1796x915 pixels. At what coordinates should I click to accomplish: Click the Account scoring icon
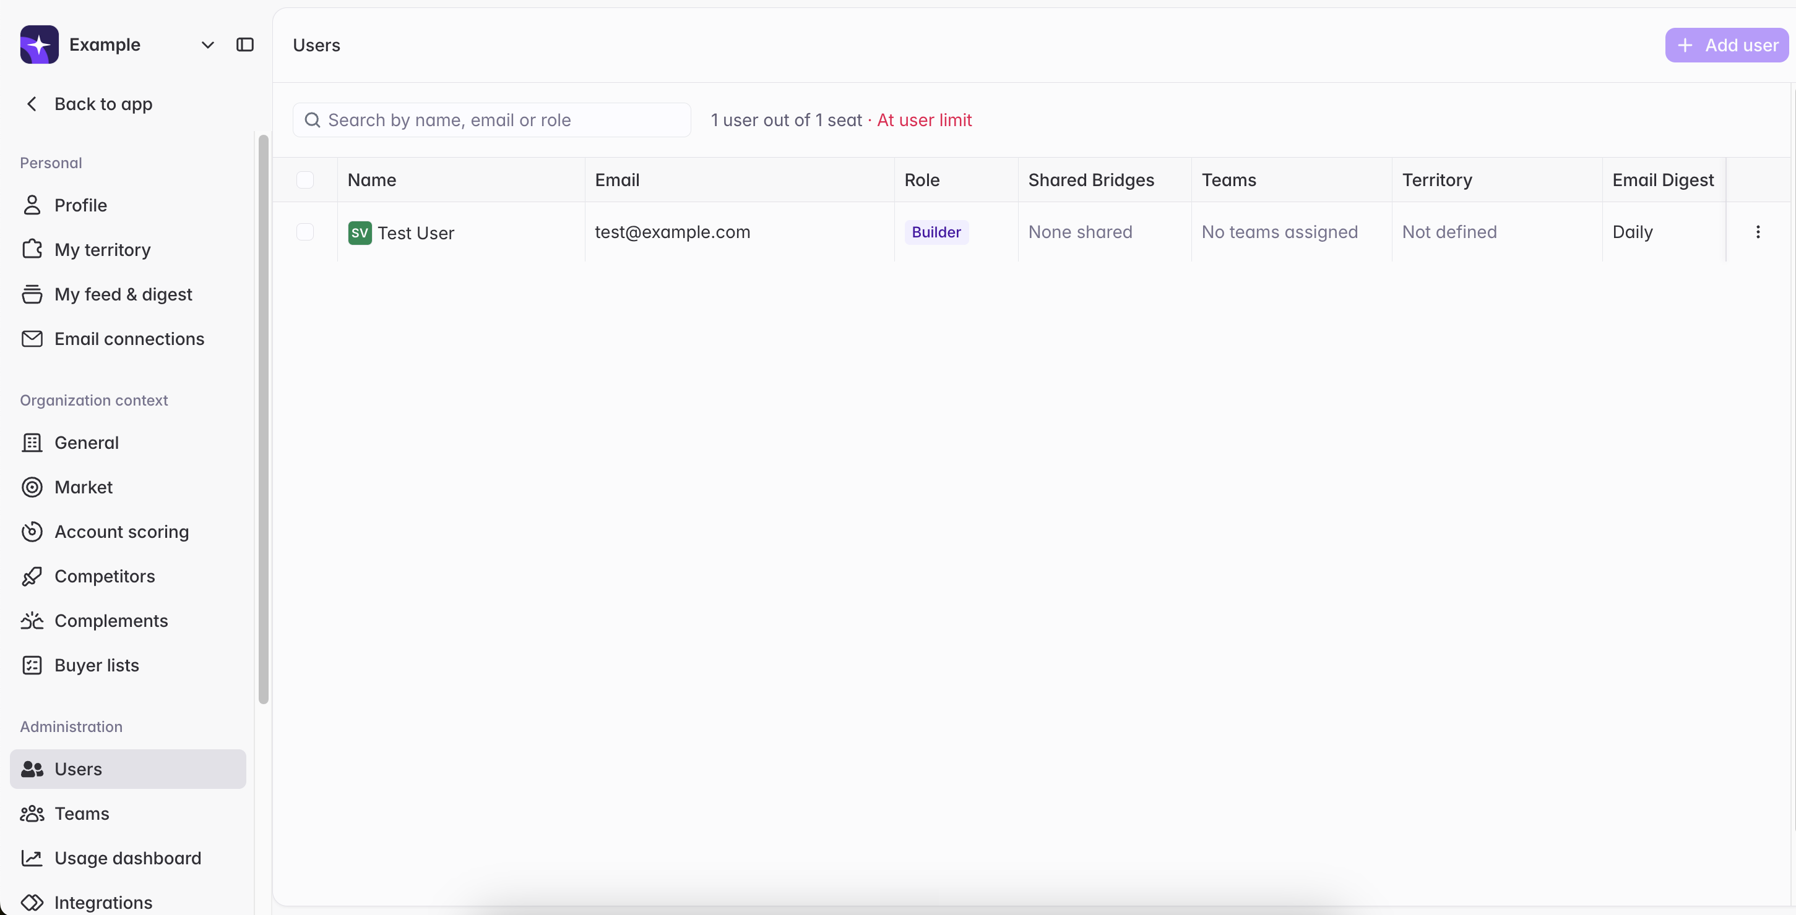tap(32, 531)
